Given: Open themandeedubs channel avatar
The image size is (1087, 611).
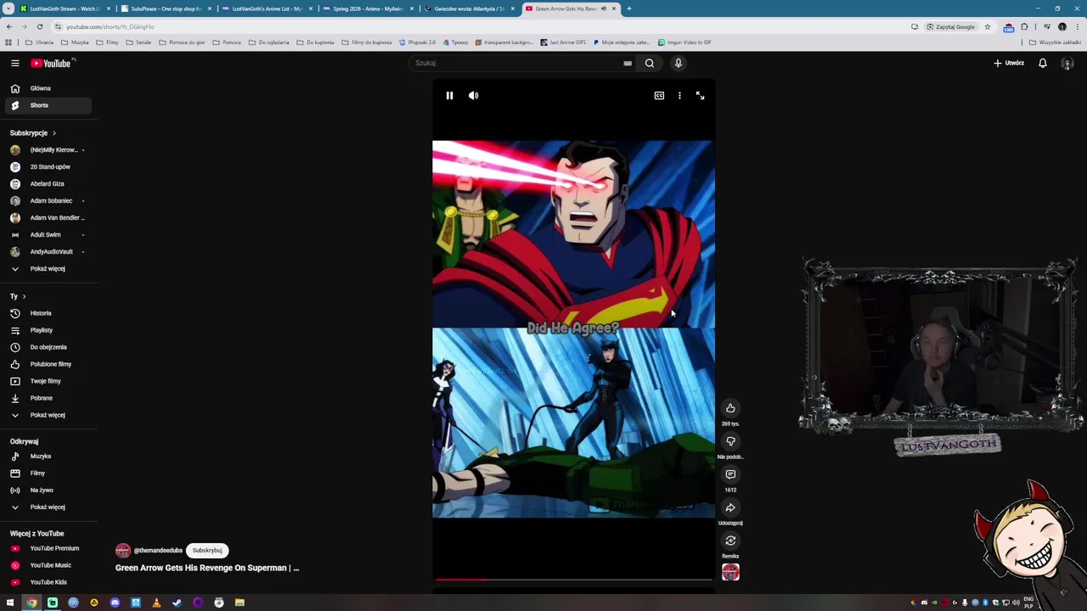Looking at the screenshot, I should pyautogui.click(x=123, y=551).
